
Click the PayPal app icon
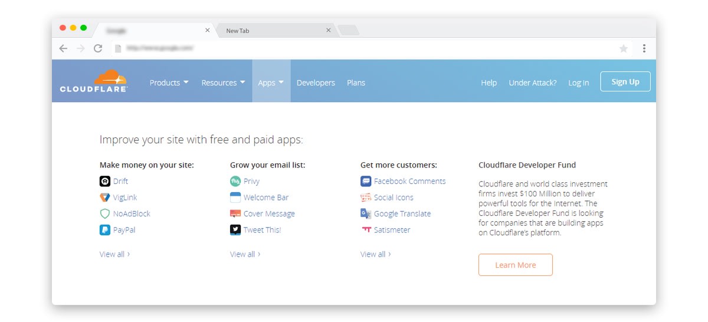105,230
